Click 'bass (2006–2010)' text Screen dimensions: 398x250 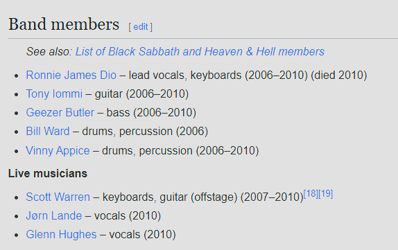coord(151,113)
